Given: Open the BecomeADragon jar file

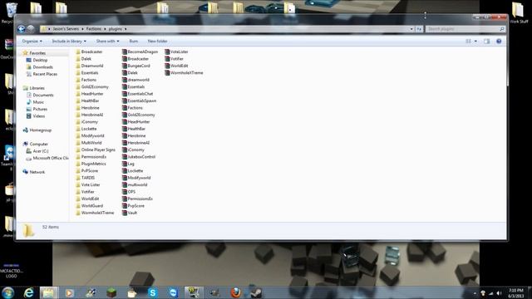Looking at the screenshot, I should pyautogui.click(x=140, y=51).
